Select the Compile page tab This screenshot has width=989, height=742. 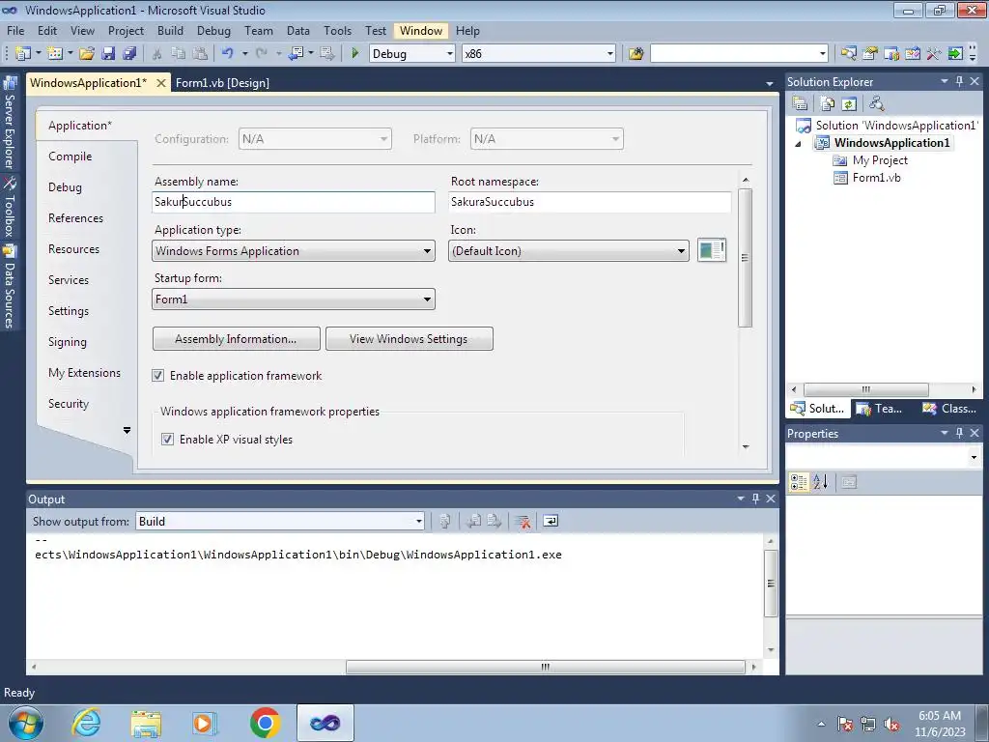tap(70, 157)
